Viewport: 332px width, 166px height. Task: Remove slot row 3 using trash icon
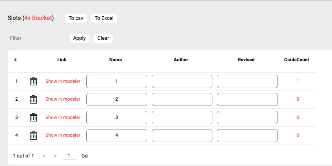(33, 117)
